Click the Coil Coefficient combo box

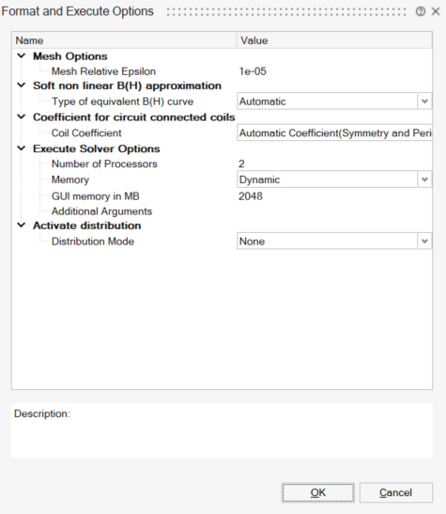pyautogui.click(x=334, y=132)
